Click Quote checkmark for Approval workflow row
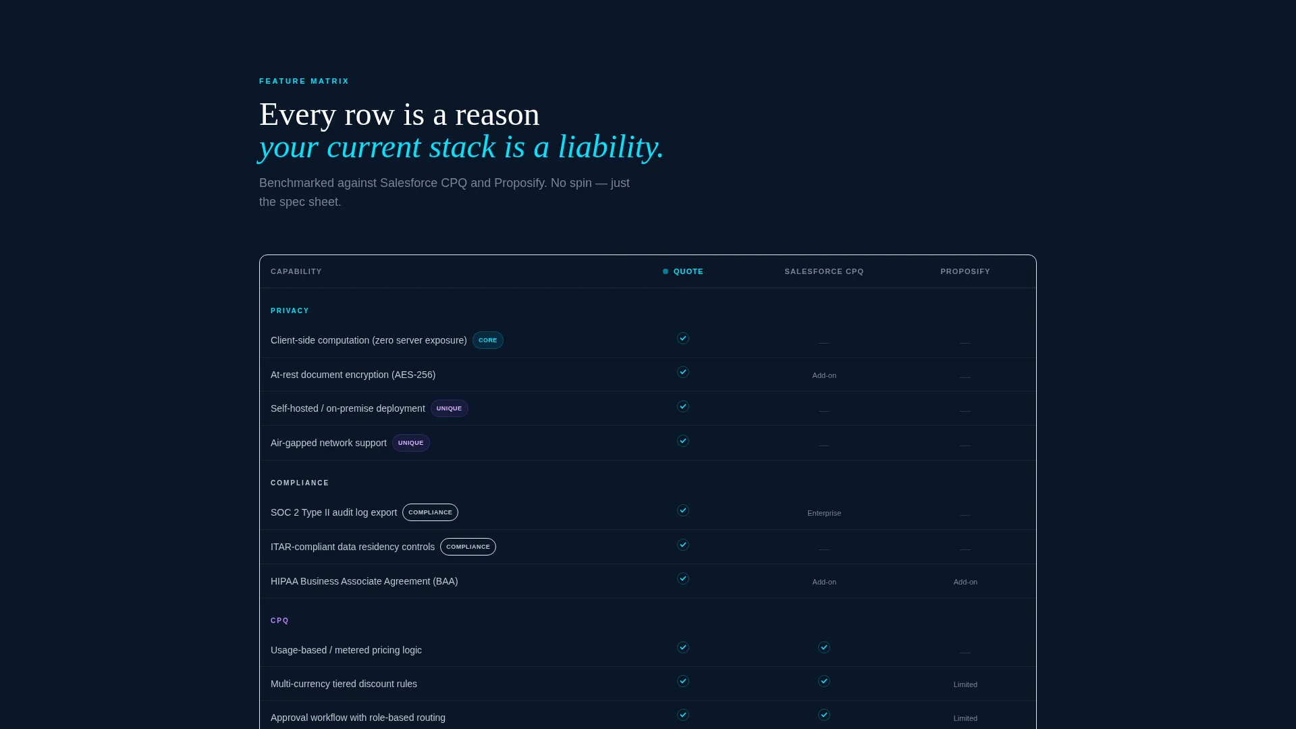1296x729 pixels. [x=683, y=715]
